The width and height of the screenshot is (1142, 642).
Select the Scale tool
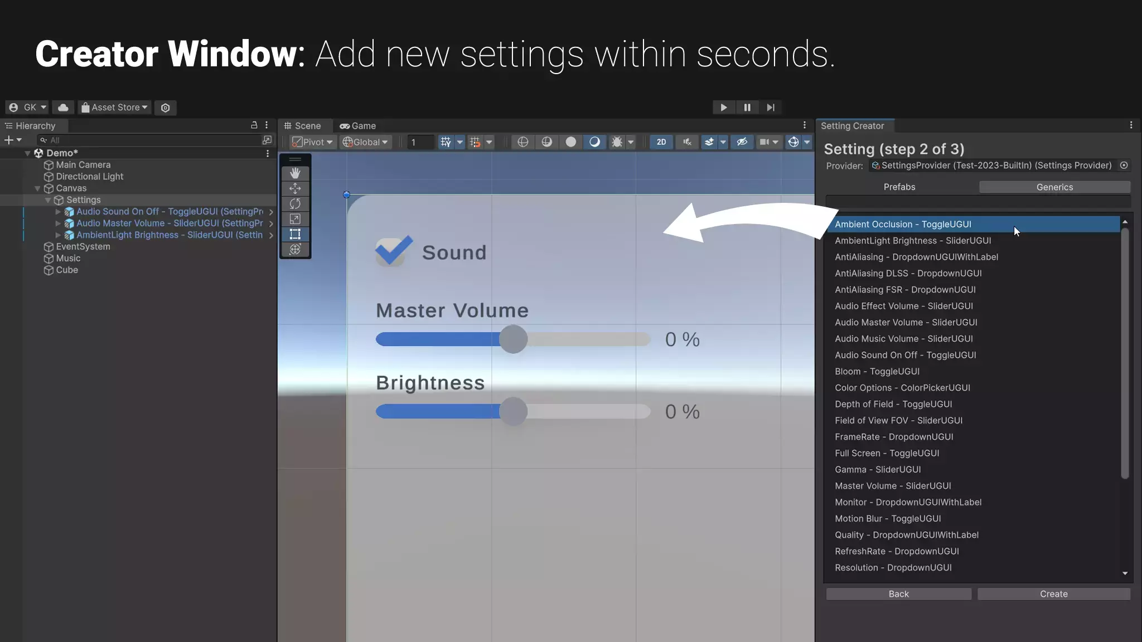coord(295,219)
